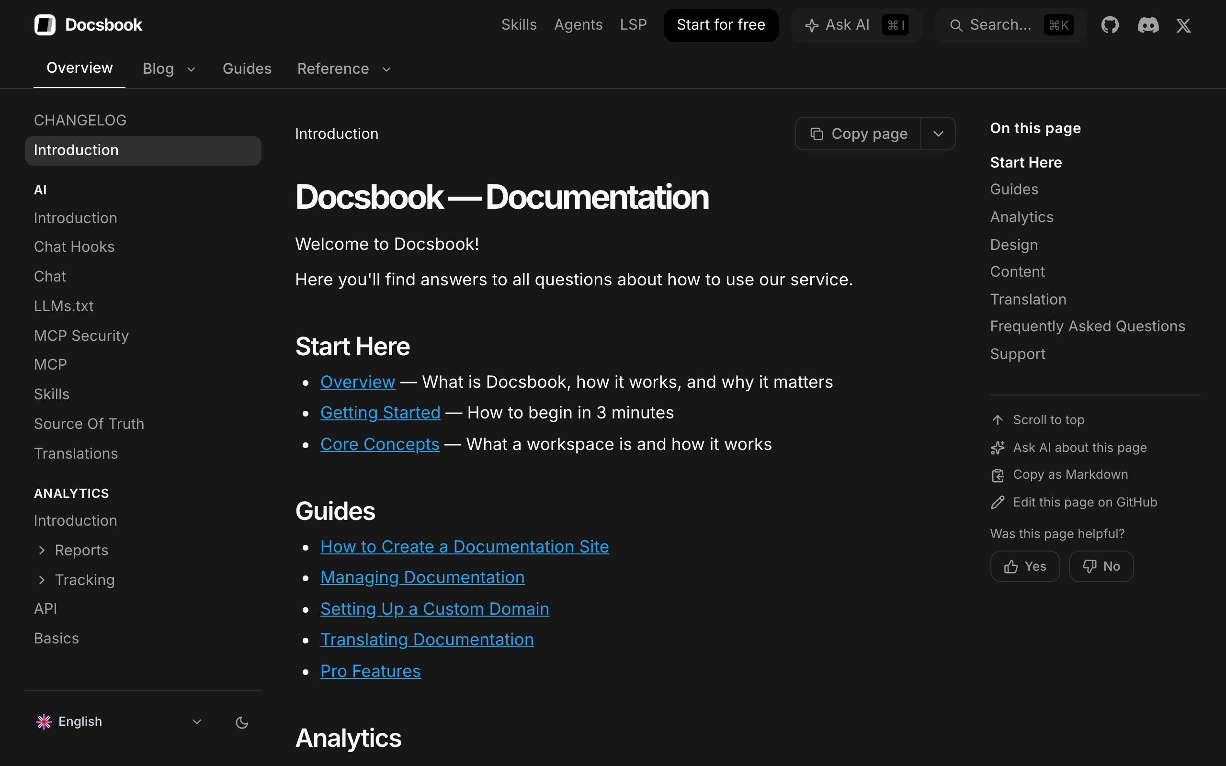Screen dimensions: 1226x766
Task: Click Scroll to top text link
Action: click(1049, 420)
